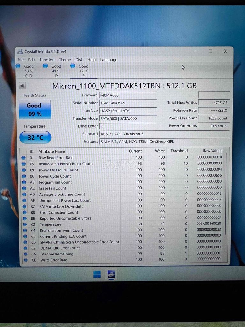The width and height of the screenshot is (245, 327).
Task: Click status icon for Reported Uncorrectable Errors
Action: point(25,218)
